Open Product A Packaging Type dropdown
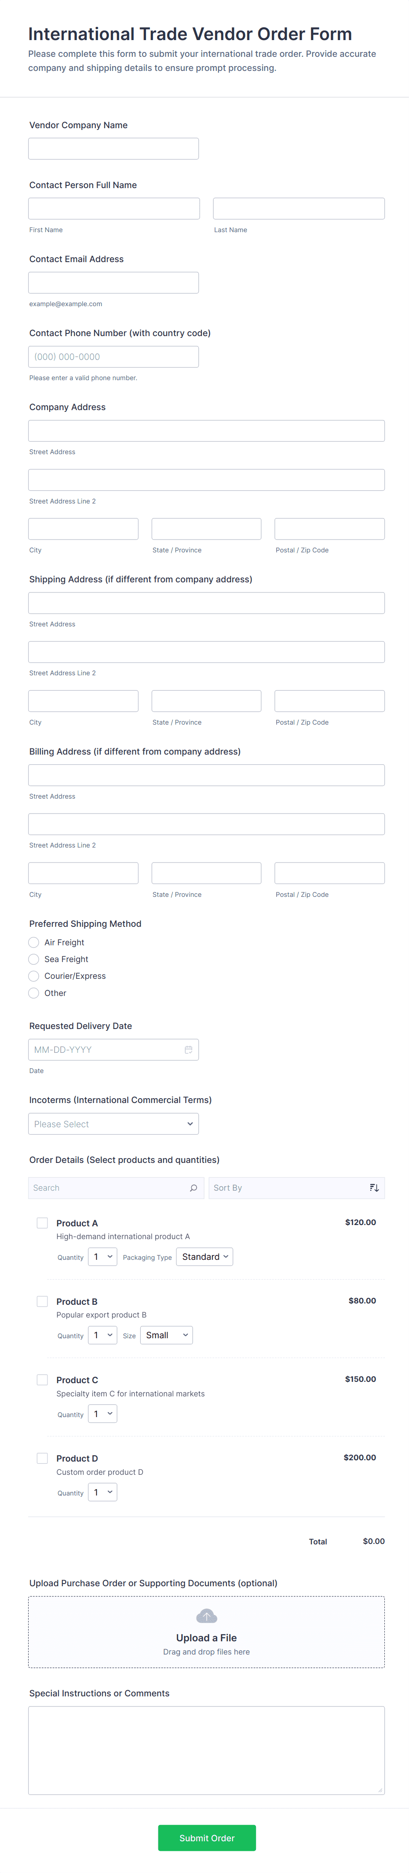The width and height of the screenshot is (409, 1873). pyautogui.click(x=204, y=1257)
